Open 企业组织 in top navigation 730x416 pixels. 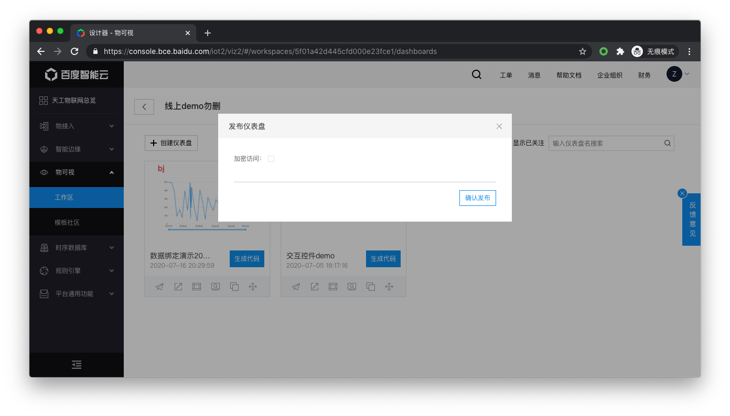pyautogui.click(x=610, y=75)
